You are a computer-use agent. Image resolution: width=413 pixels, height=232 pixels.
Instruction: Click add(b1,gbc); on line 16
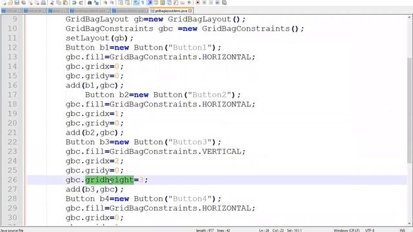click(x=95, y=86)
